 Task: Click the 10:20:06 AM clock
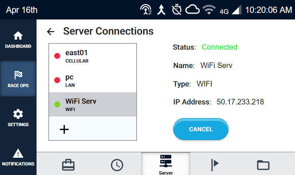(268, 10)
